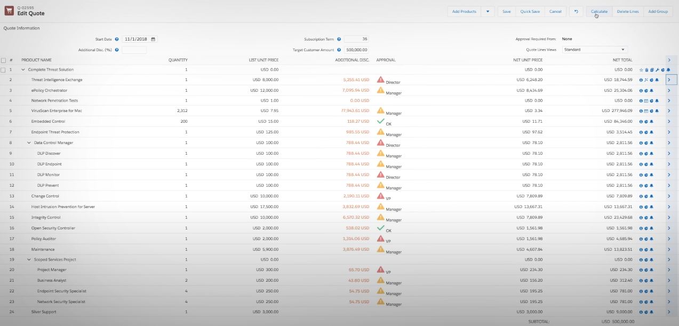Image resolution: width=679 pixels, height=326 pixels.
Task: Click additional discount 3,876.49 USD for Maintenance
Action: pyautogui.click(x=356, y=250)
